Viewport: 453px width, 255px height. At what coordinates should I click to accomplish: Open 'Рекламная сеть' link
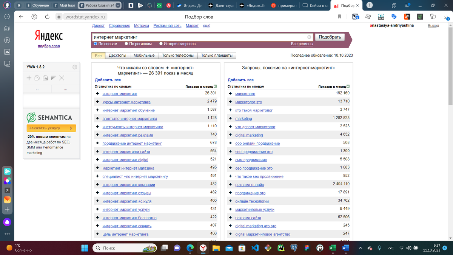click(x=167, y=26)
